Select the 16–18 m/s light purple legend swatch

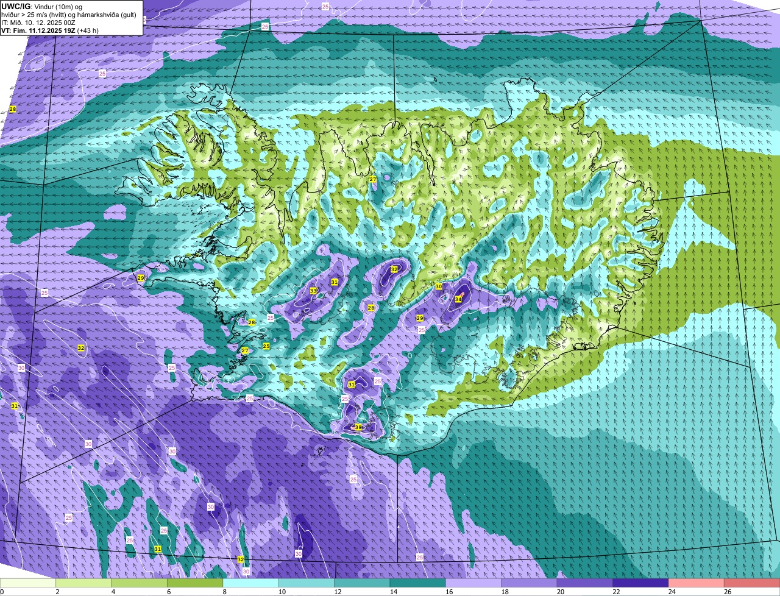[473, 583]
